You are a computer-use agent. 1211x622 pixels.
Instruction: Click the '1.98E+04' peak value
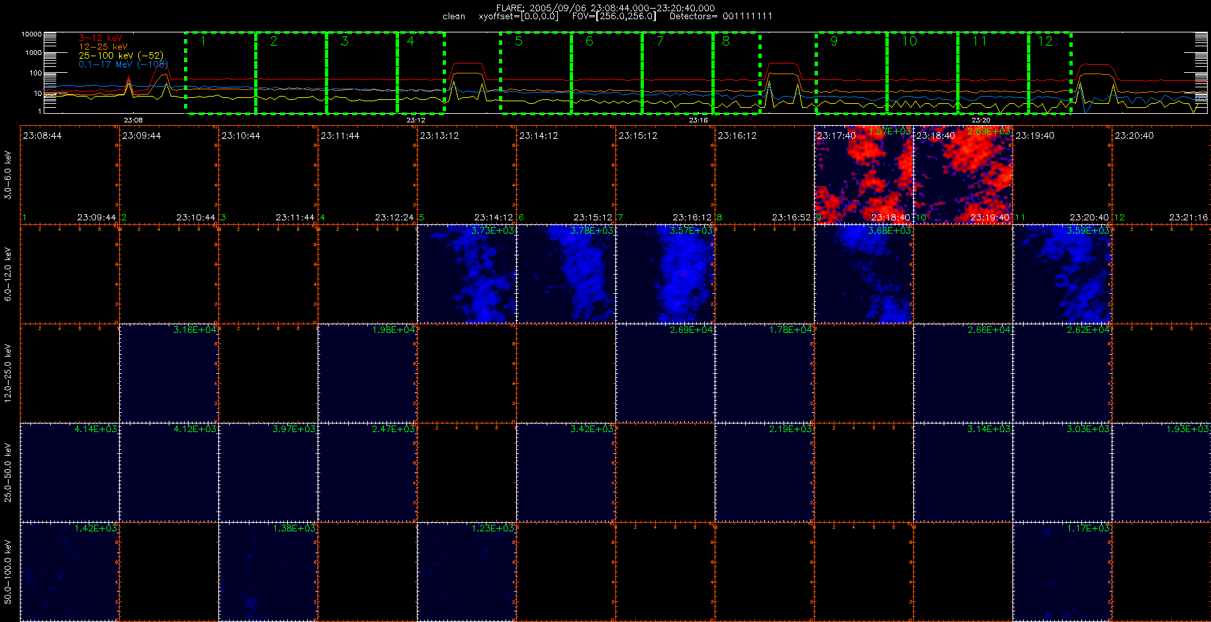tap(393, 330)
